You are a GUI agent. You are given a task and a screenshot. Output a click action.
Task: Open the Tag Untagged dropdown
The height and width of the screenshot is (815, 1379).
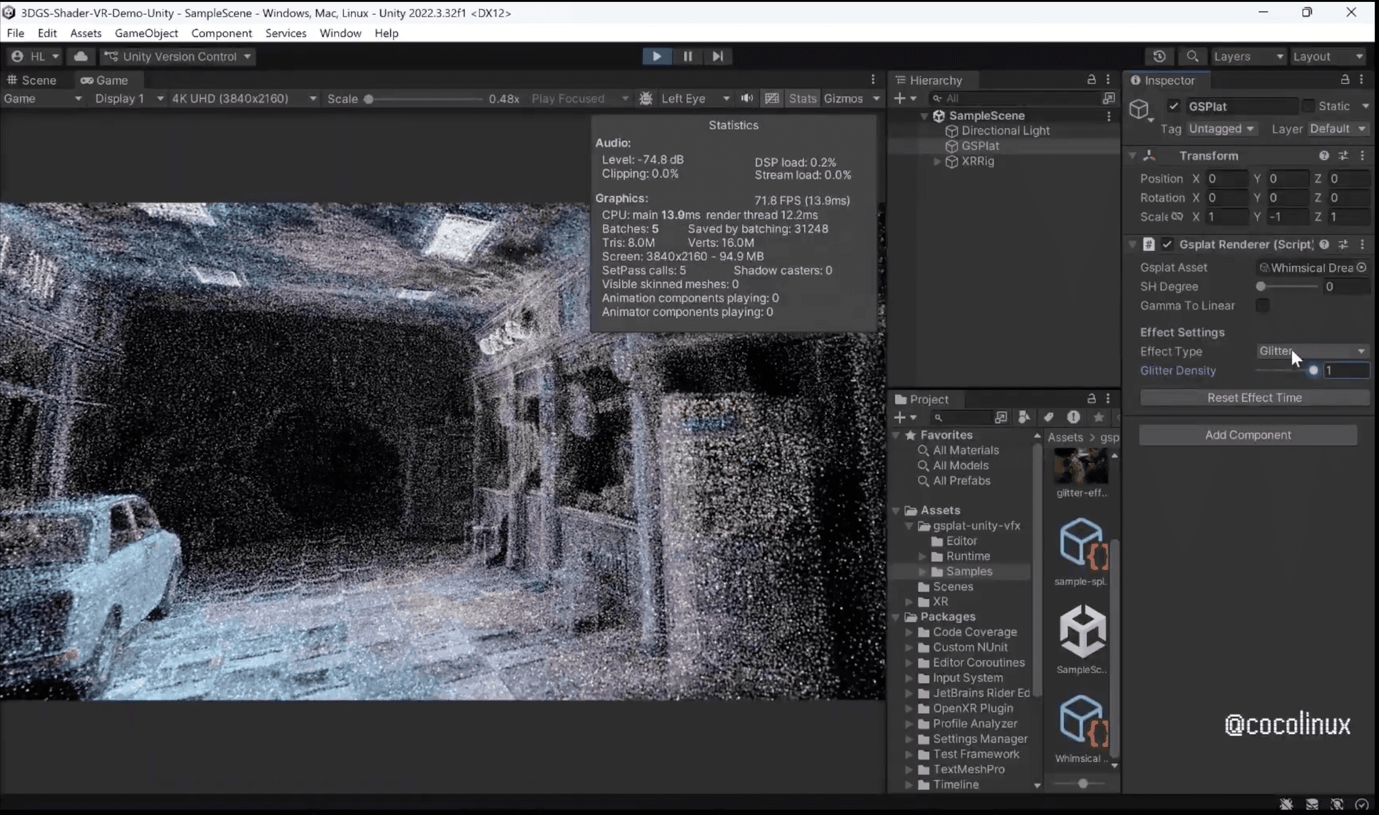point(1221,129)
